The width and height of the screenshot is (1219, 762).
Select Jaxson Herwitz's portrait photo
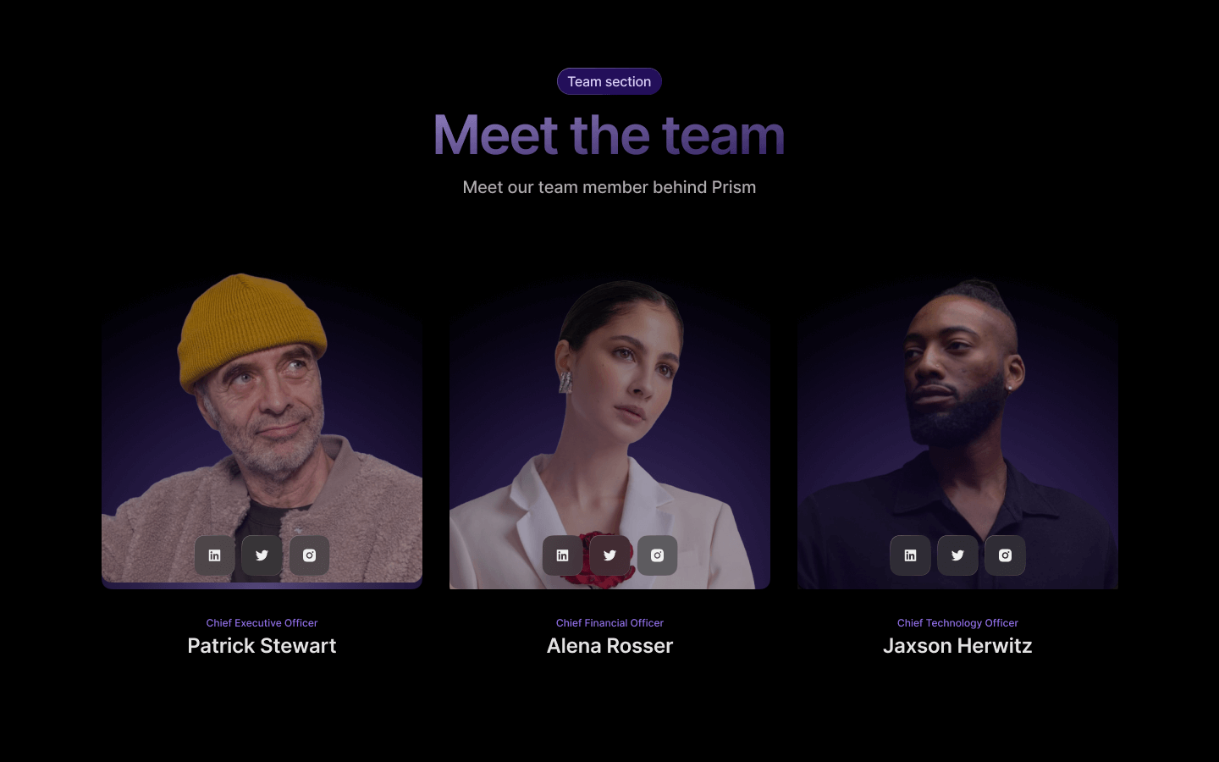(x=957, y=432)
